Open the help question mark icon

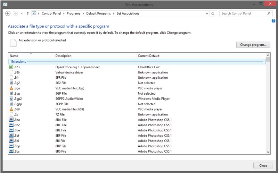273,21
